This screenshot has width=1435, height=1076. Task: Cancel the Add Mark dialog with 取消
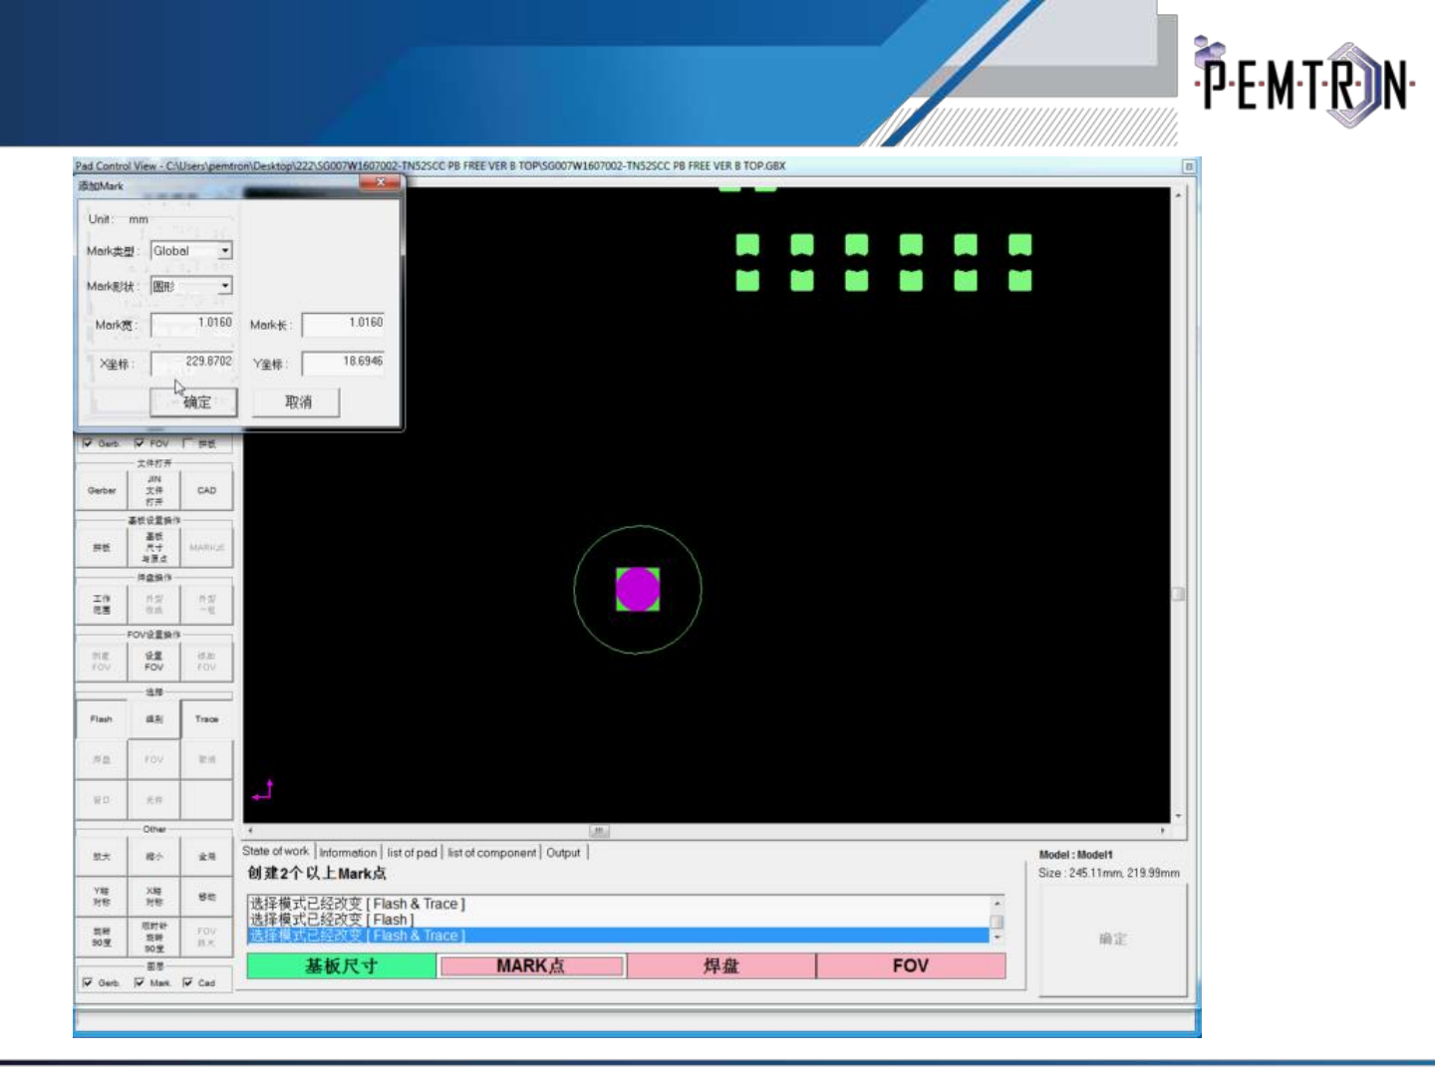pos(297,403)
